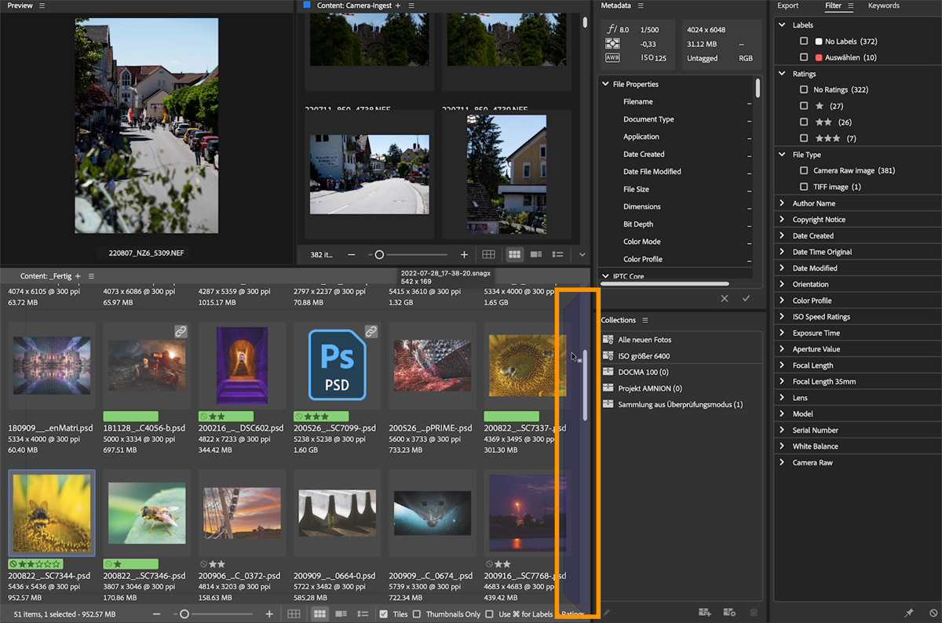942x623 pixels.
Task: Expand the Focal Length filter section
Action: coord(782,366)
